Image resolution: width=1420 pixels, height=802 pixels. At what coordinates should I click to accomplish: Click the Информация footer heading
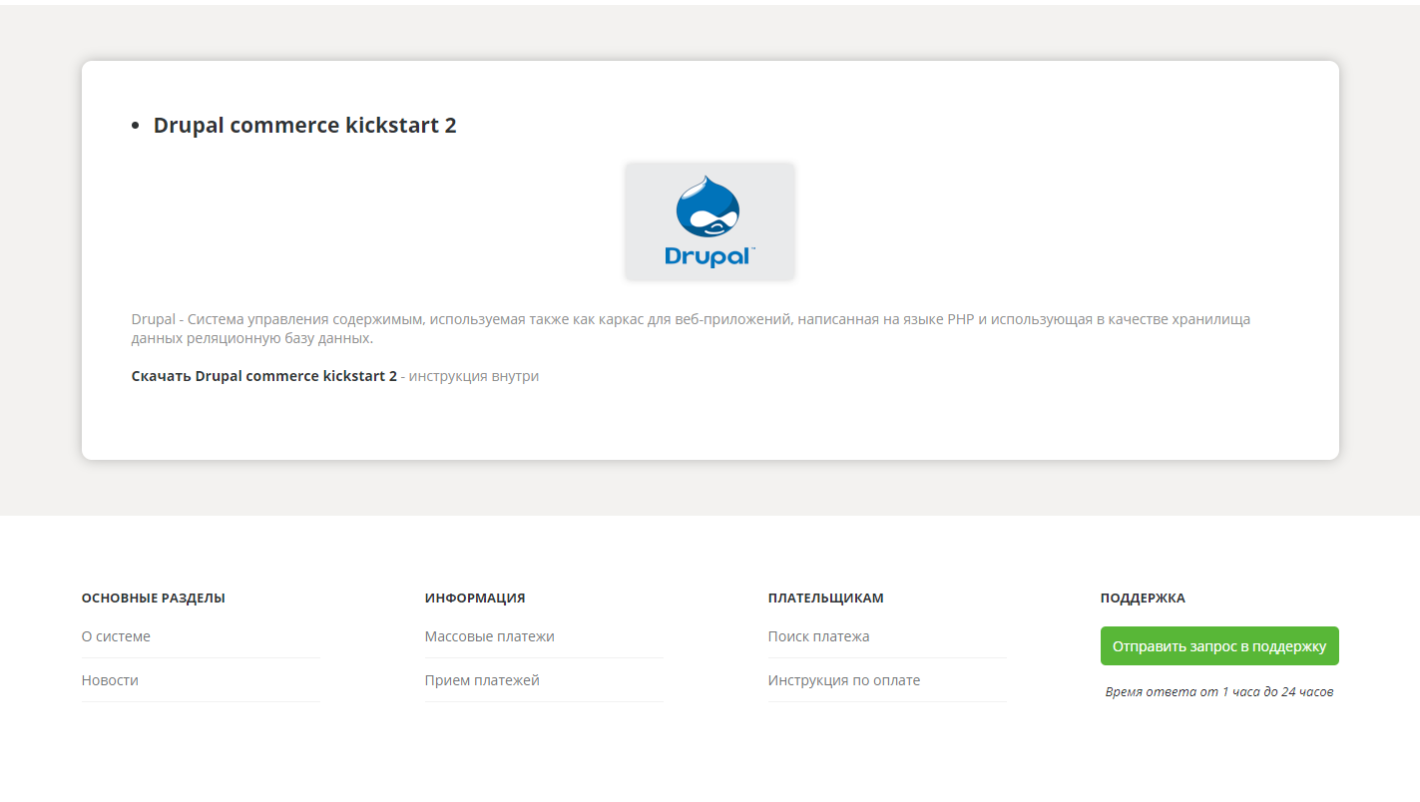(x=473, y=598)
